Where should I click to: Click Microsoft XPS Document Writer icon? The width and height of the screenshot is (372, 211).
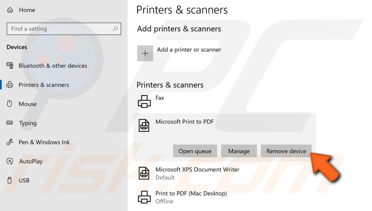point(144,173)
